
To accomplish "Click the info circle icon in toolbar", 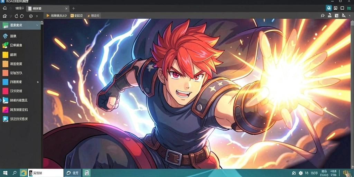I will [31, 16].
